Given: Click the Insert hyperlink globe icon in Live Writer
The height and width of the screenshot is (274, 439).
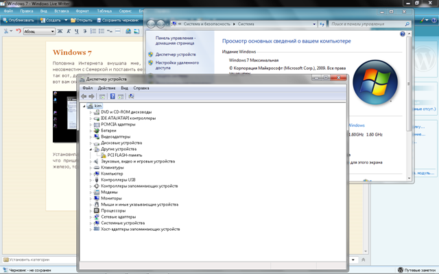Looking at the screenshot, I should [128, 32].
